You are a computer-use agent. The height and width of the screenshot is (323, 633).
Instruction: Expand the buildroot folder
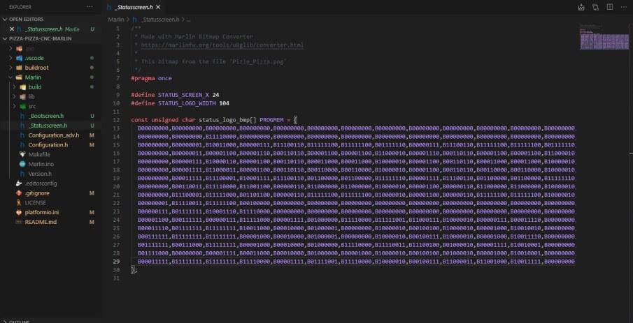[36, 68]
